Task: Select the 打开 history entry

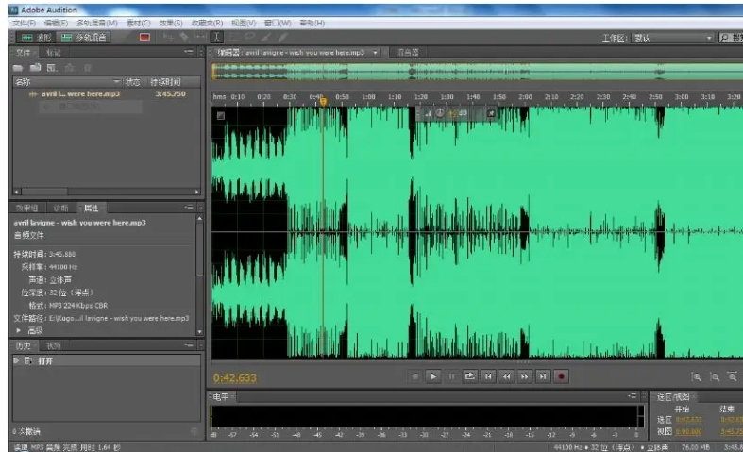Action: [107, 360]
